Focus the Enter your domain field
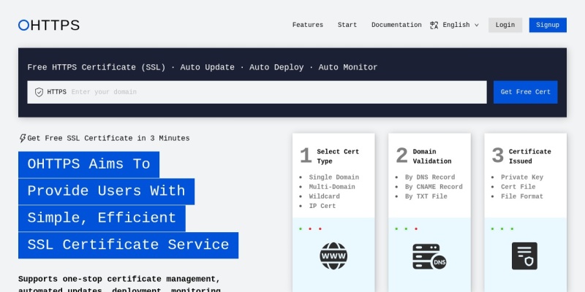This screenshot has height=292, width=585. coord(257,92)
